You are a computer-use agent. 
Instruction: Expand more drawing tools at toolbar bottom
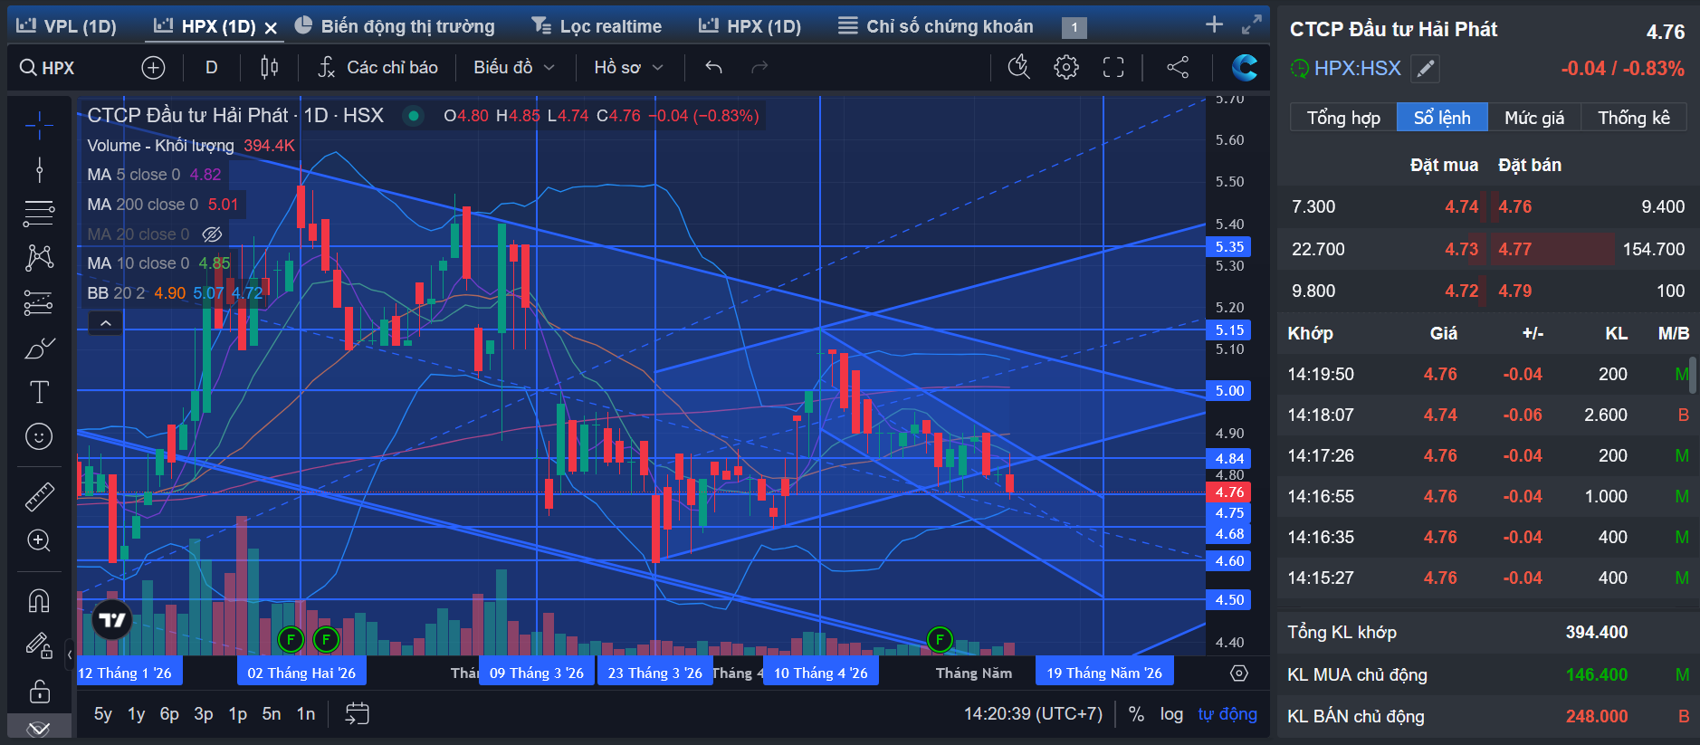point(39,729)
